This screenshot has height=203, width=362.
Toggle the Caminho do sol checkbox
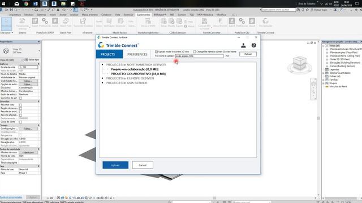click(20, 98)
